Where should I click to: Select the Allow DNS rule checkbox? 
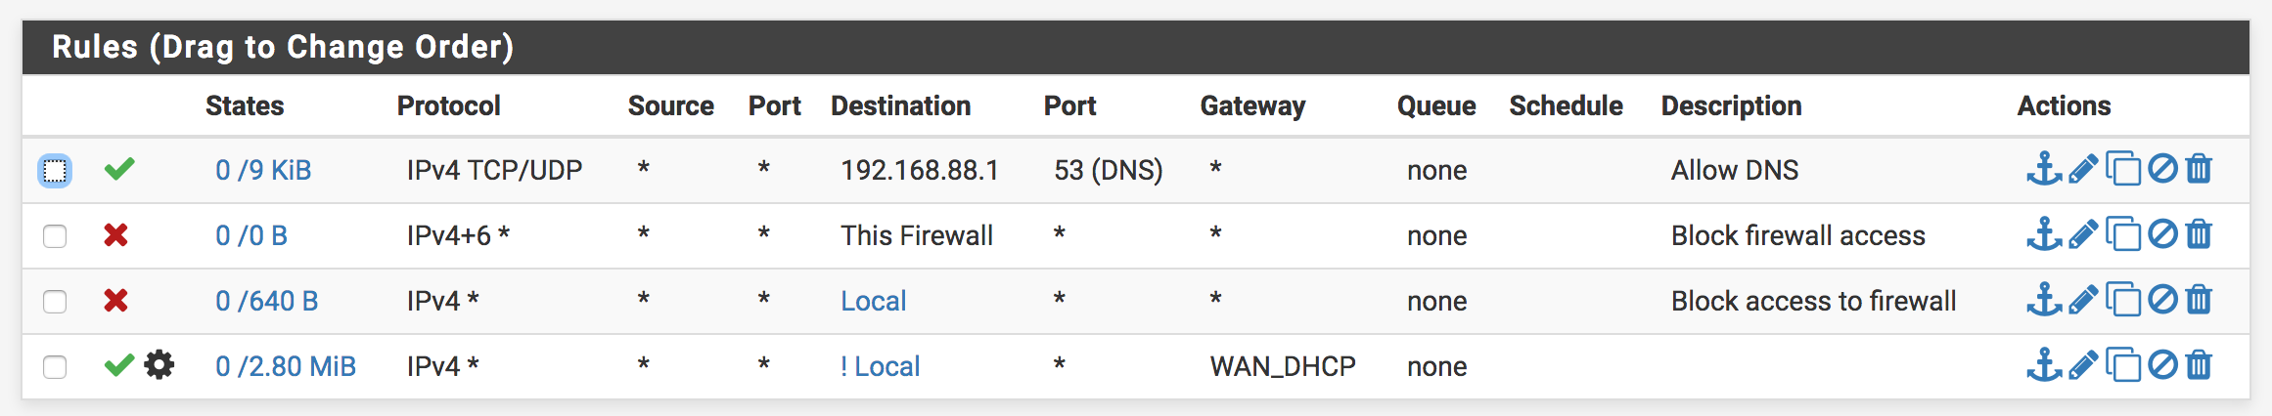[x=55, y=171]
